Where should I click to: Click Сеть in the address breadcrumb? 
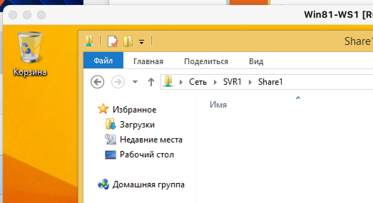(198, 82)
